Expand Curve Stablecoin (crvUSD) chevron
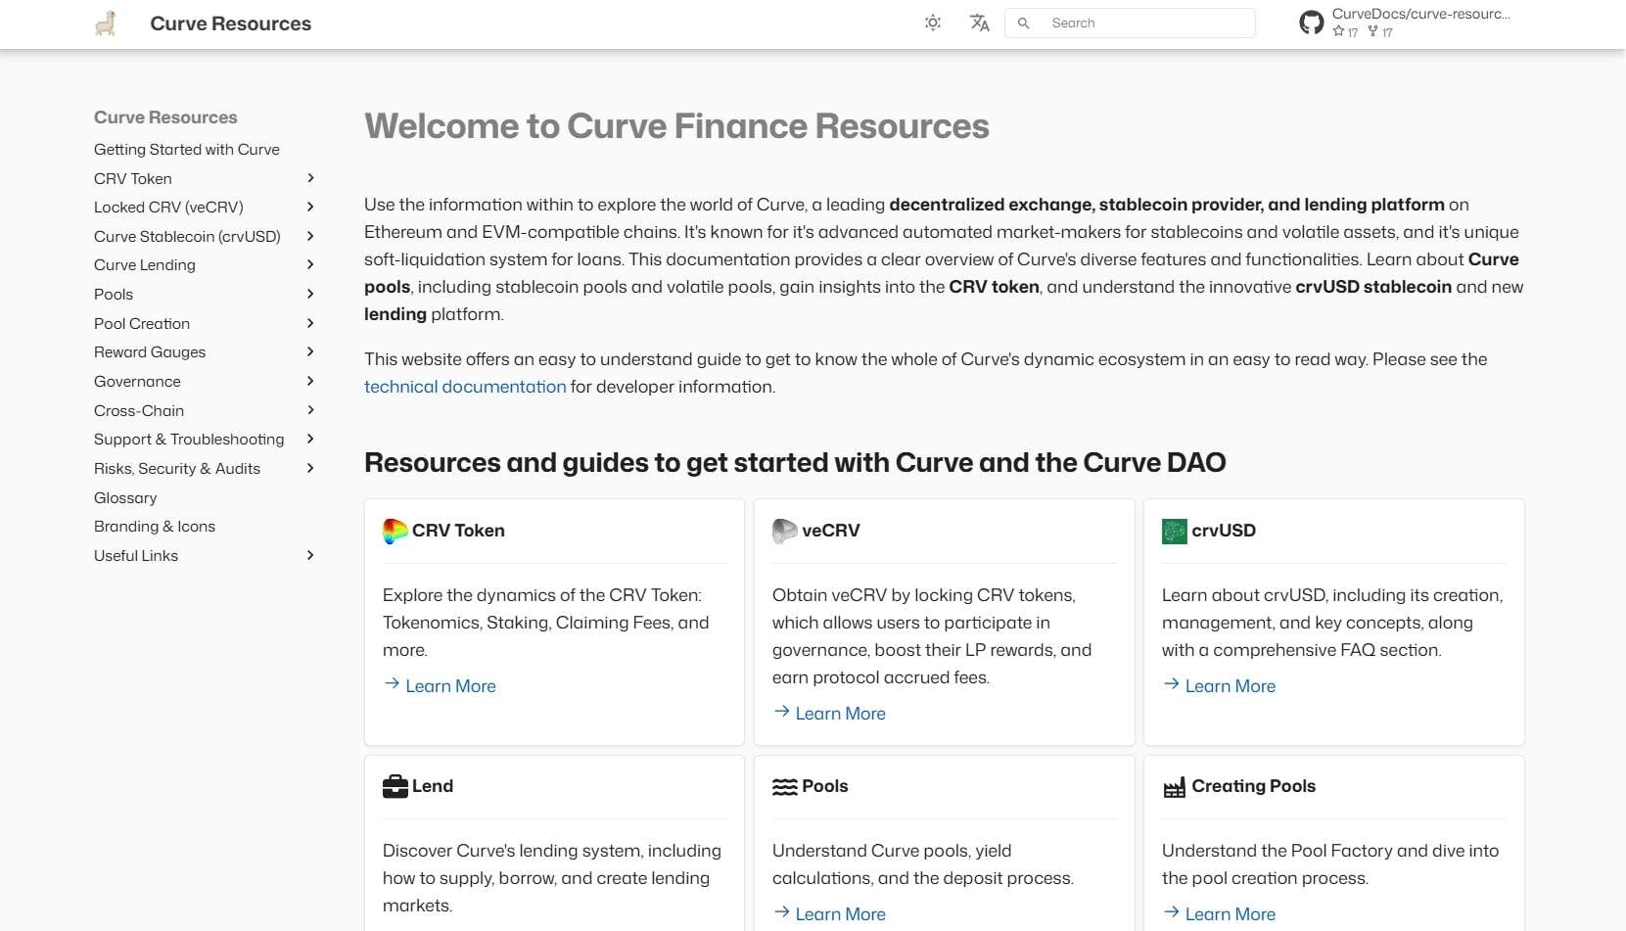This screenshot has width=1626, height=931. [310, 236]
